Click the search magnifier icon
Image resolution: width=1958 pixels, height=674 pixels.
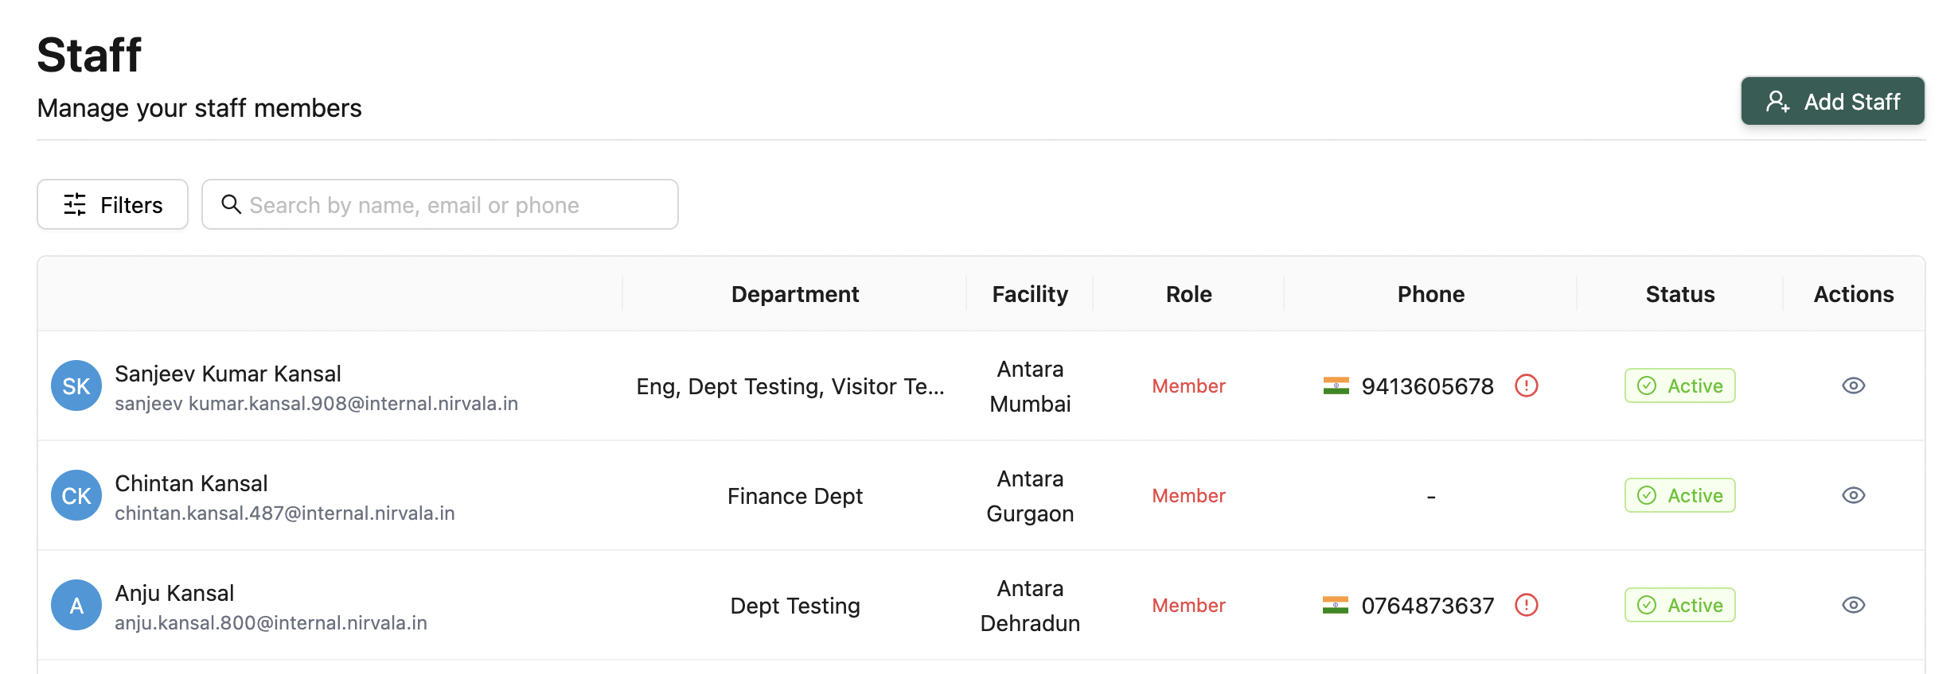232,204
